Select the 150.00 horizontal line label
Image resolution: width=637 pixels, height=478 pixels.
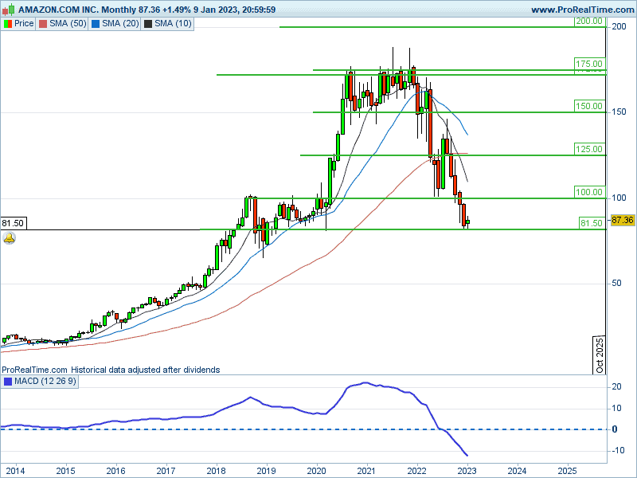[589, 106]
